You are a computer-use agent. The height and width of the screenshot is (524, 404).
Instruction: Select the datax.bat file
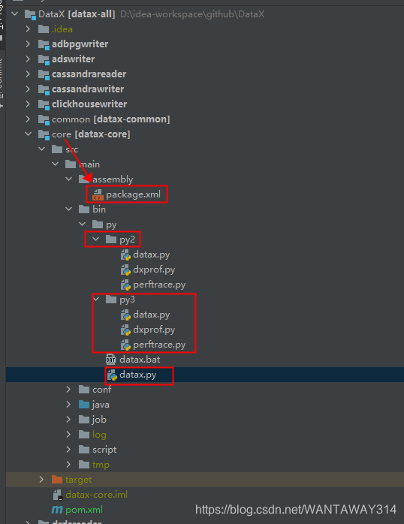coord(140,360)
